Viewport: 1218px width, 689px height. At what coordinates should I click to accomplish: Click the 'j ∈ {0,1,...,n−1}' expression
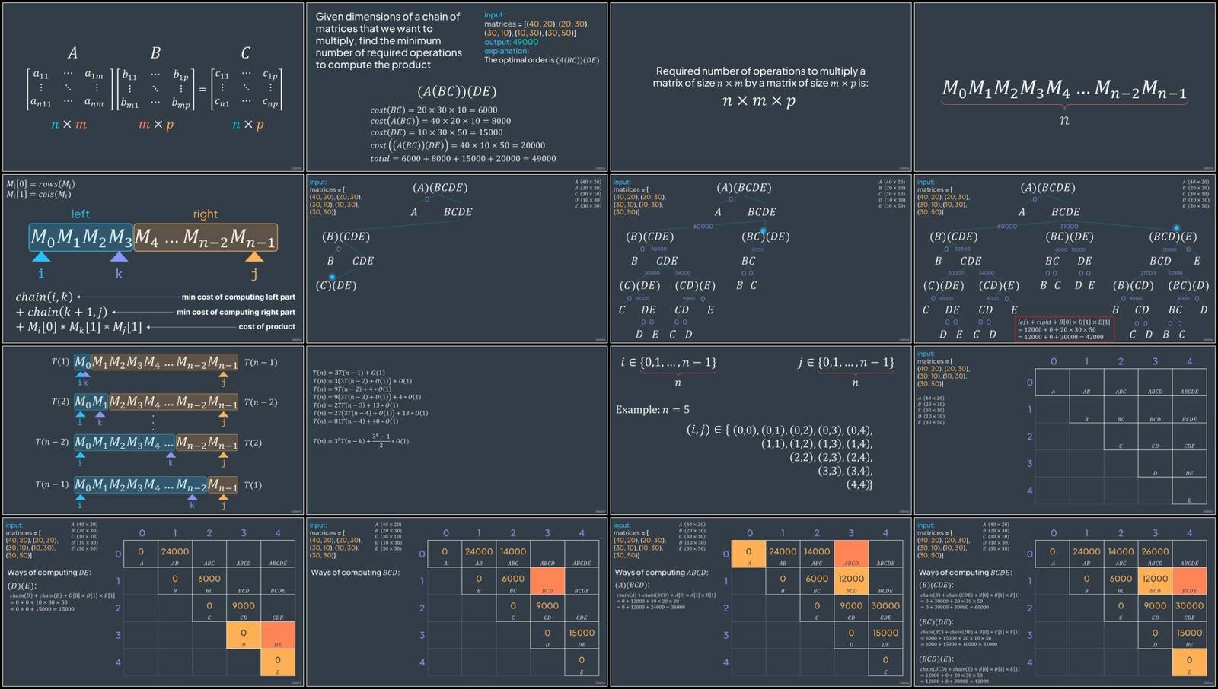pyautogui.click(x=846, y=363)
